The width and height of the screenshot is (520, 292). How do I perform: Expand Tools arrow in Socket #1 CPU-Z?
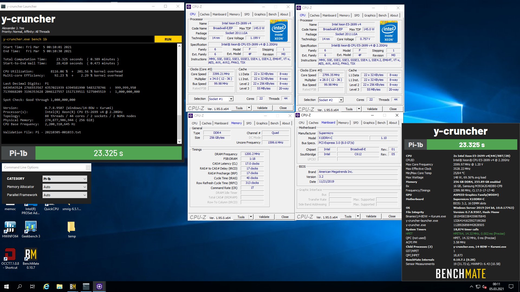pyautogui.click(x=249, y=108)
